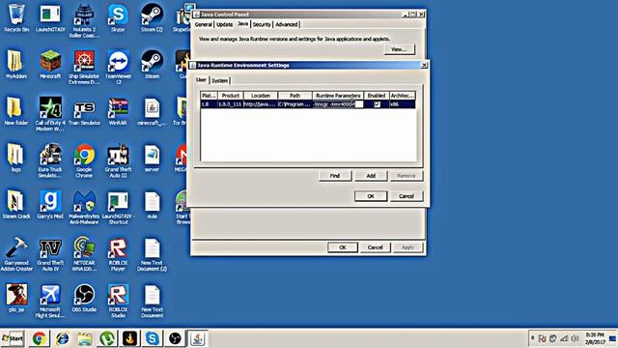Open the logs folder icon
618x348 pixels.
(x=16, y=158)
